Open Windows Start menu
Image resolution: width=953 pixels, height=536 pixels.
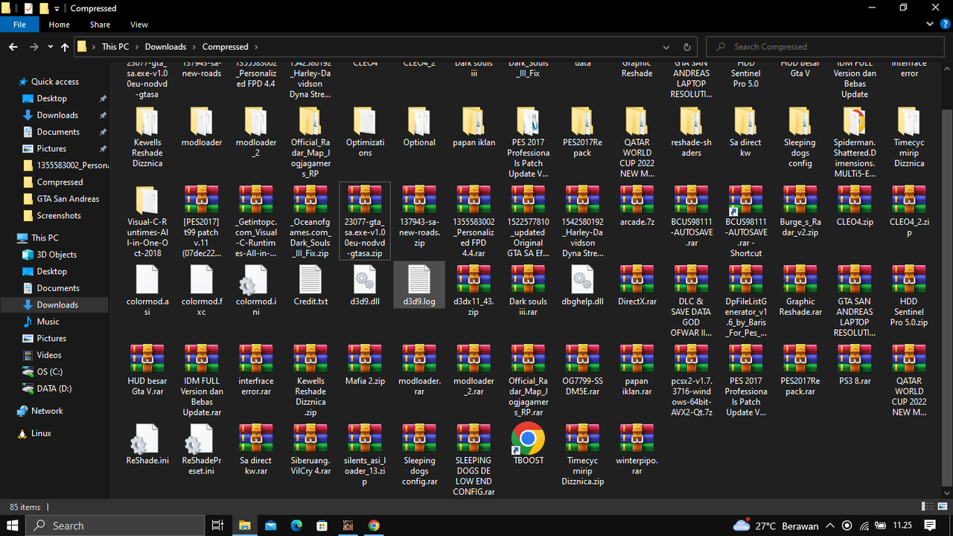tap(14, 526)
